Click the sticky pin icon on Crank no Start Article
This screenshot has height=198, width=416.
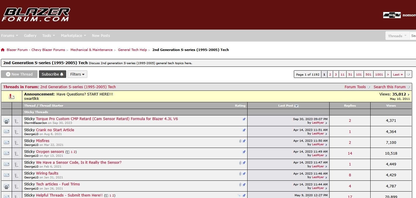[244, 130]
